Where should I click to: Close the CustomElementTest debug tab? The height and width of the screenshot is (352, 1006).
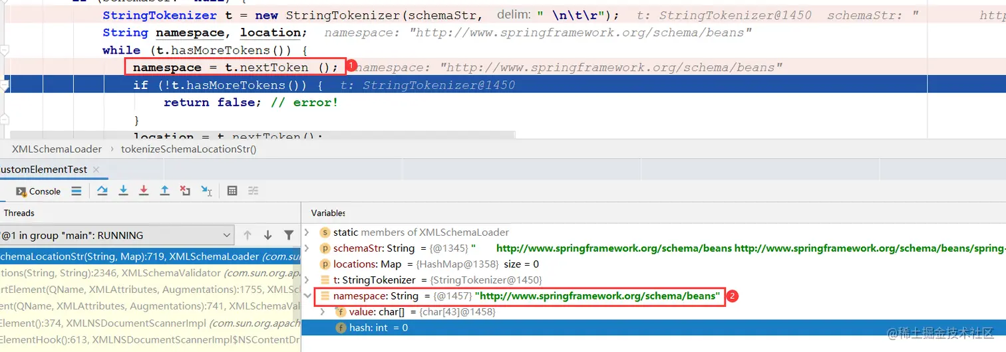[x=94, y=170]
